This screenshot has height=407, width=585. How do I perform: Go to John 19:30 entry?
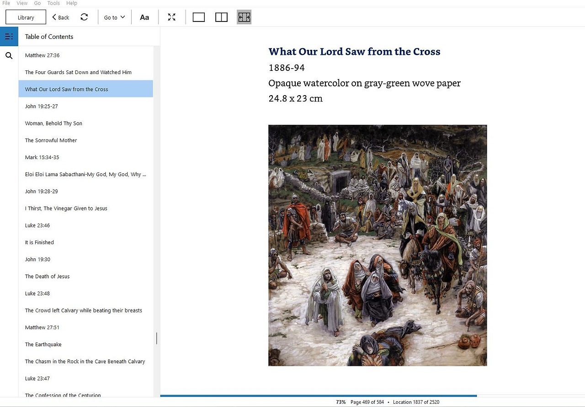86,259
